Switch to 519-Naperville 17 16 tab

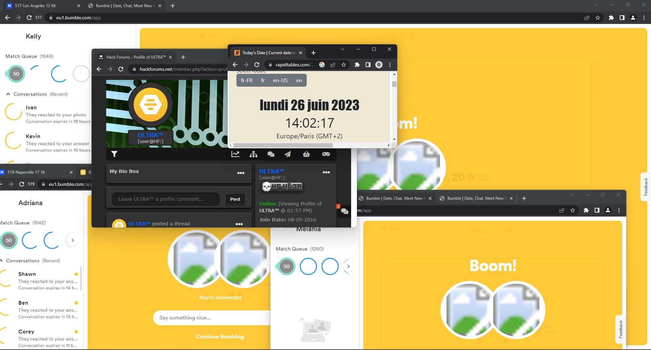[37, 172]
